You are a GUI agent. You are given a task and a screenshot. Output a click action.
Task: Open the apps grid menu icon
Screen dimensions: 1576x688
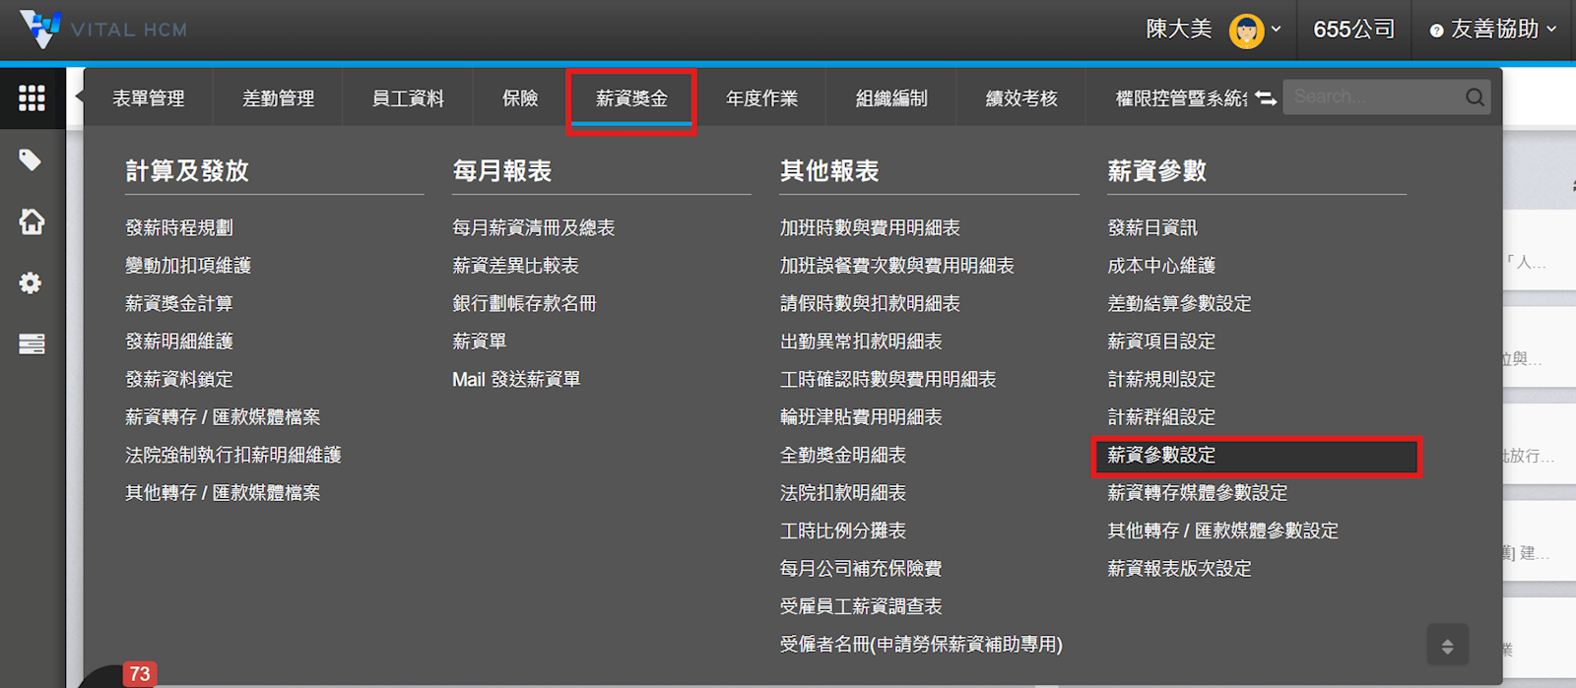coord(32,97)
